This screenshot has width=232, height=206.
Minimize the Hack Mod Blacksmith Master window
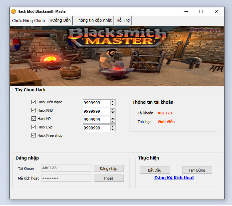coord(186,11)
